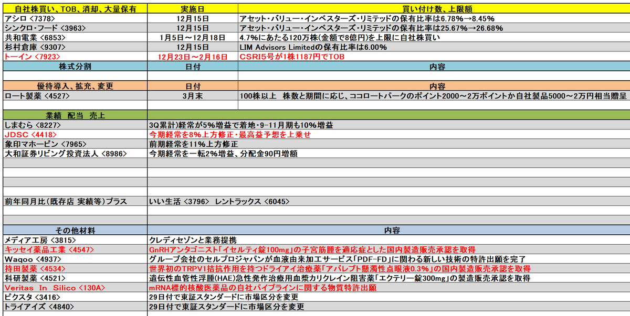Click the 12月15日 date in the シンクロ・フード row
The image size is (630, 316).
pos(193,28)
